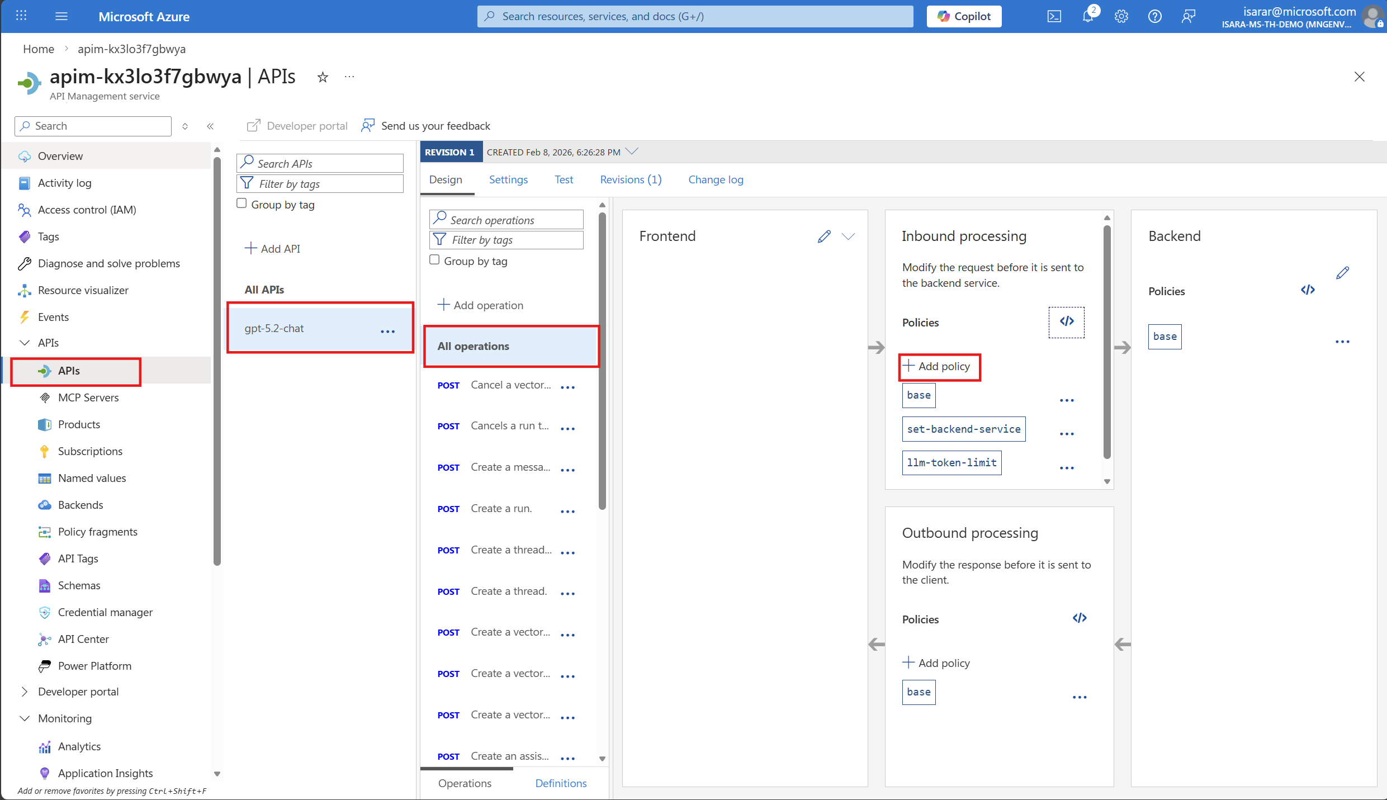Edit Backend with the pencil icon
This screenshot has width=1387, height=800.
tap(1342, 273)
